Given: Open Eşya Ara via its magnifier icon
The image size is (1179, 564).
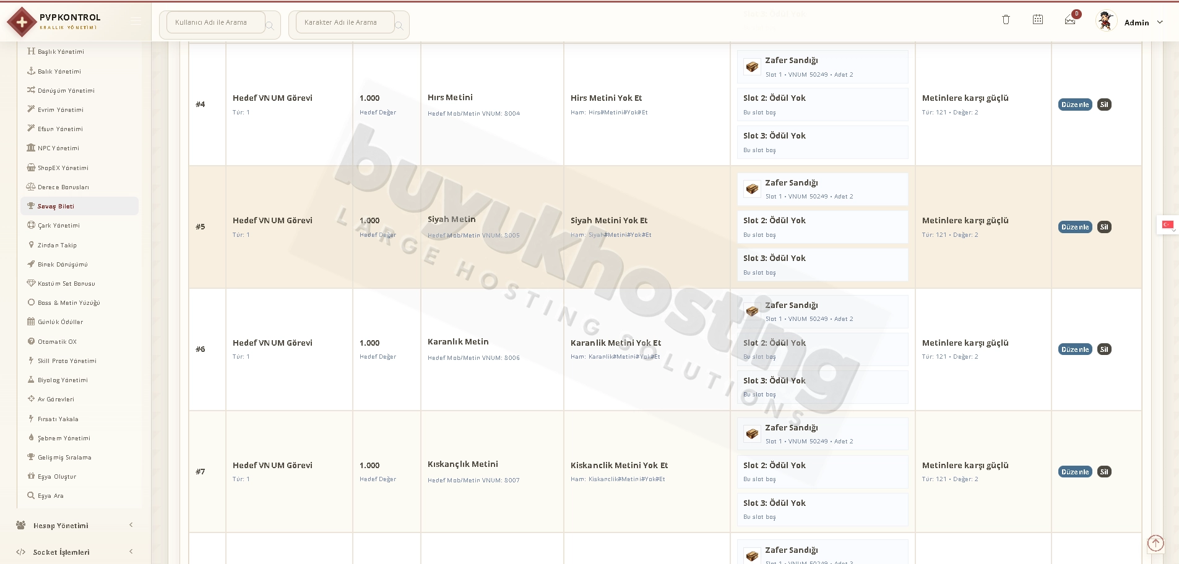Looking at the screenshot, I should 31,495.
